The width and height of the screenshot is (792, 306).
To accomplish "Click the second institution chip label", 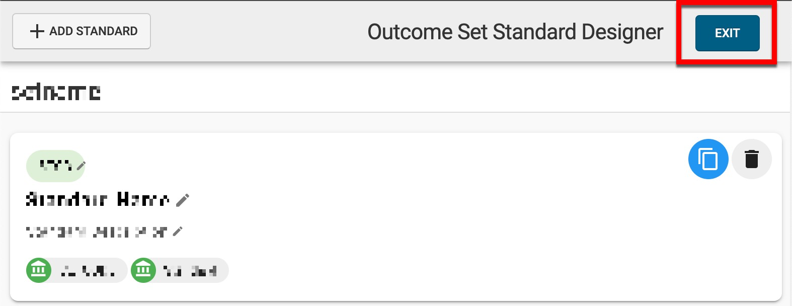I will click(x=190, y=271).
